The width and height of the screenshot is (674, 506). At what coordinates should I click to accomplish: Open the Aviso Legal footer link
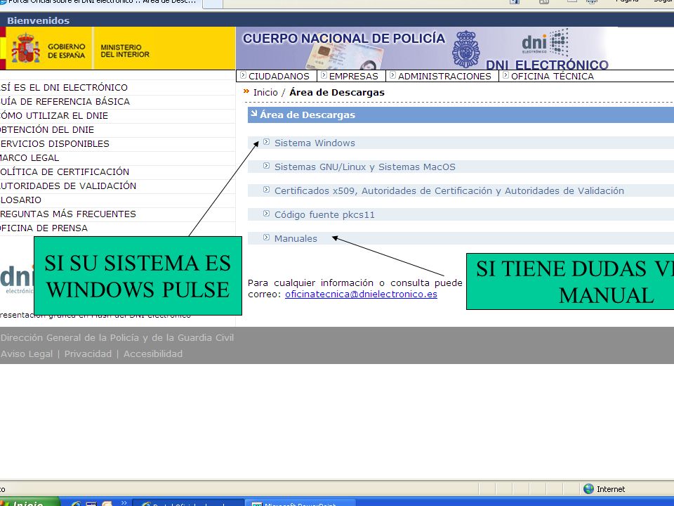[x=27, y=353]
